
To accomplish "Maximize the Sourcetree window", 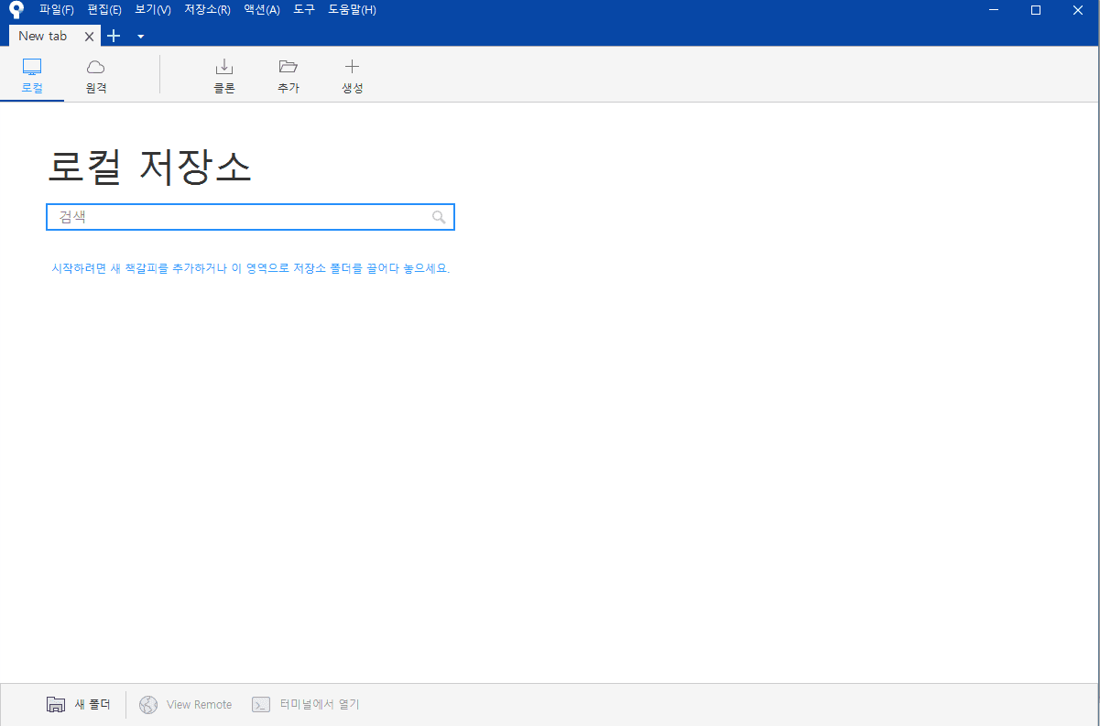I will 1036,10.
